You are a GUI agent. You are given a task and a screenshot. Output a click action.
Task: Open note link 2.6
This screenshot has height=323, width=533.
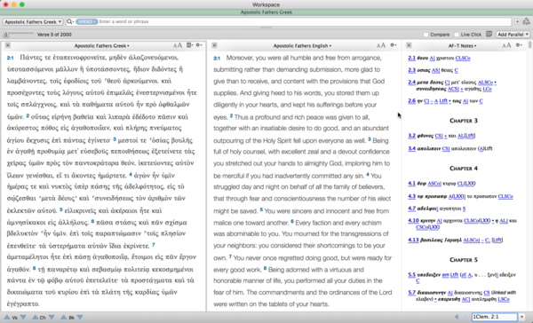click(411, 101)
